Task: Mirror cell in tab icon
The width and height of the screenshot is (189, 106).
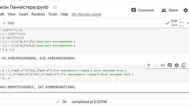Action: coord(184,65)
